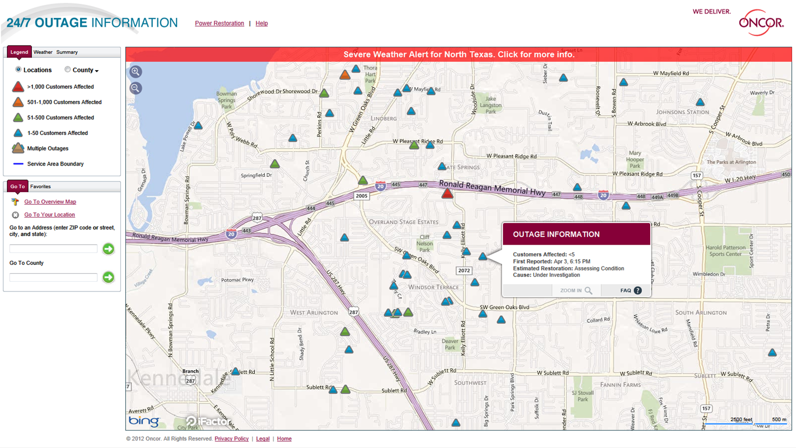
Task: Zoom out using the map magnifier minus icon
Action: (136, 88)
